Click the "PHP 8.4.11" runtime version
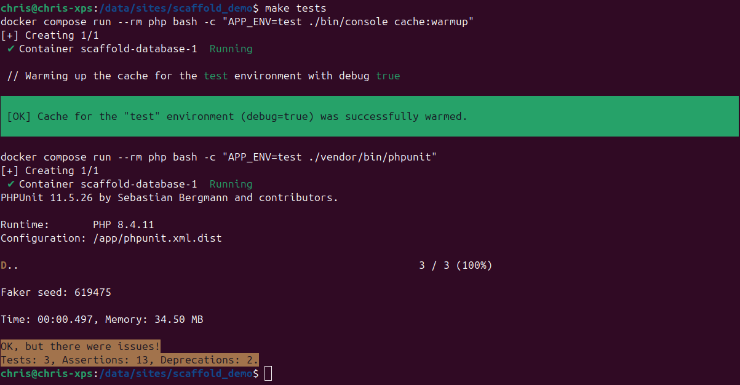740x385 pixels. tap(123, 225)
